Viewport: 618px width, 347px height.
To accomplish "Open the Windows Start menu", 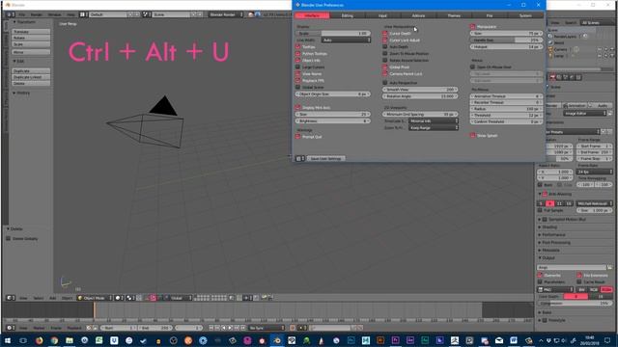I will (8, 340).
